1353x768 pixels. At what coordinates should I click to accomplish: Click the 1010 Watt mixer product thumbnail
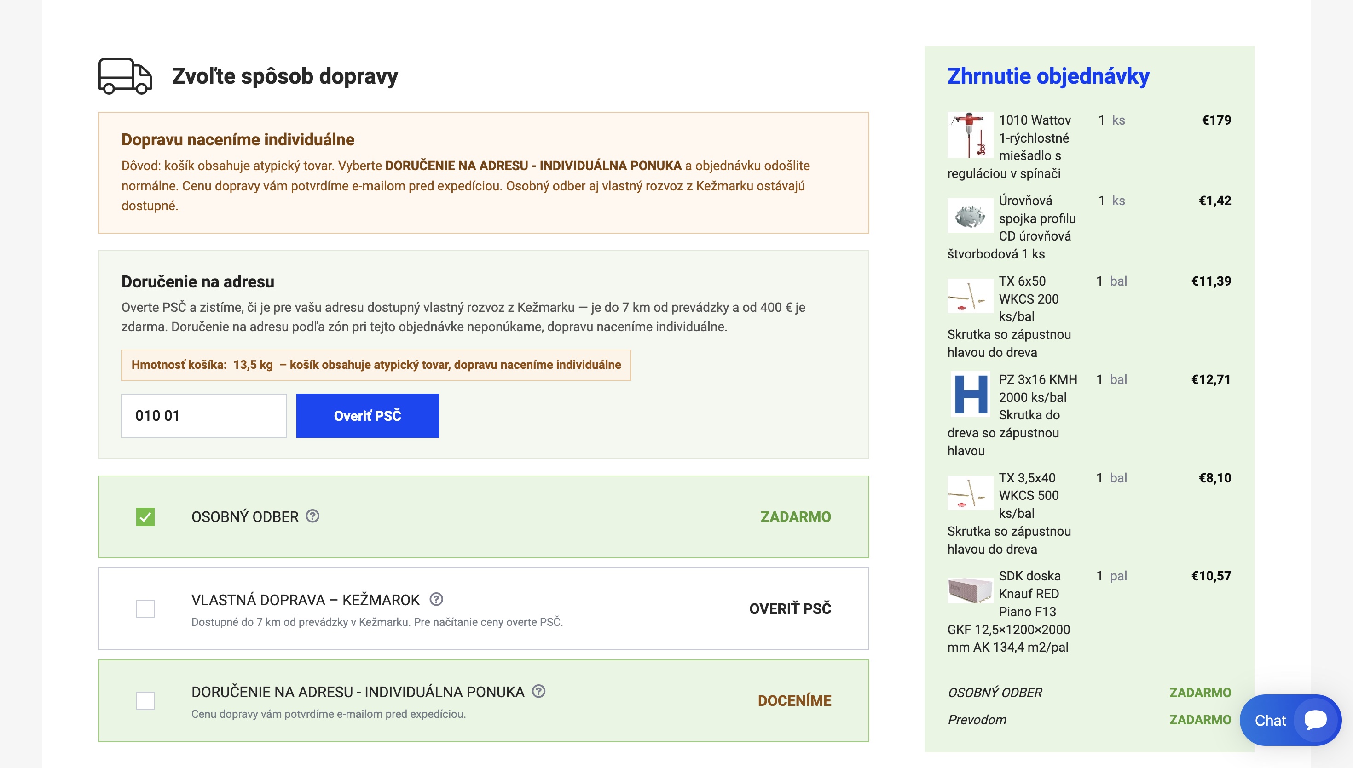click(970, 134)
